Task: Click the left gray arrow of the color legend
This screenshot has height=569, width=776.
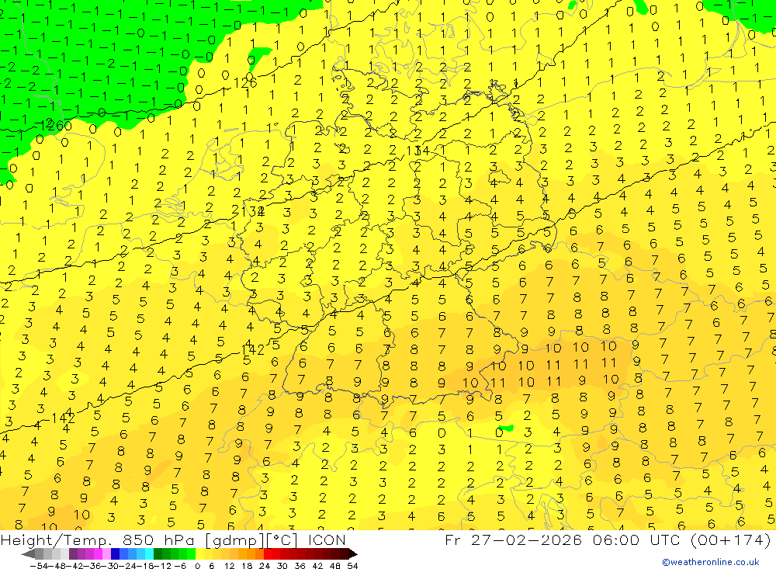Action: 28,553
